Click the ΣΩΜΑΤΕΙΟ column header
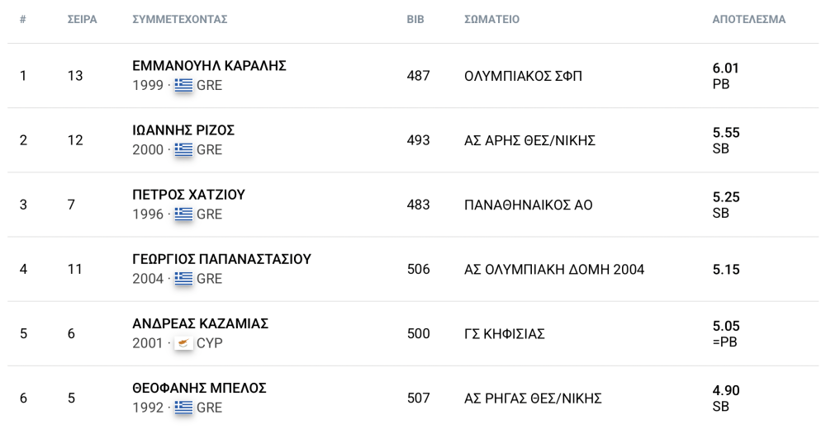 pyautogui.click(x=491, y=20)
